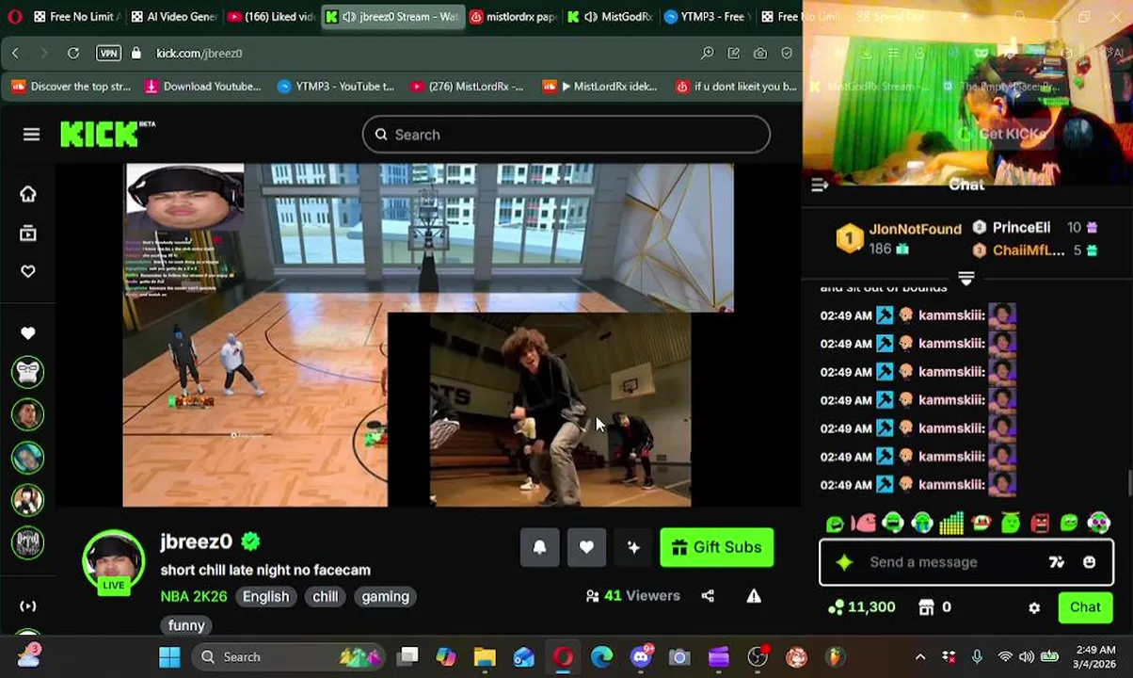Go back in browser history
1133x678 pixels.
coord(15,54)
